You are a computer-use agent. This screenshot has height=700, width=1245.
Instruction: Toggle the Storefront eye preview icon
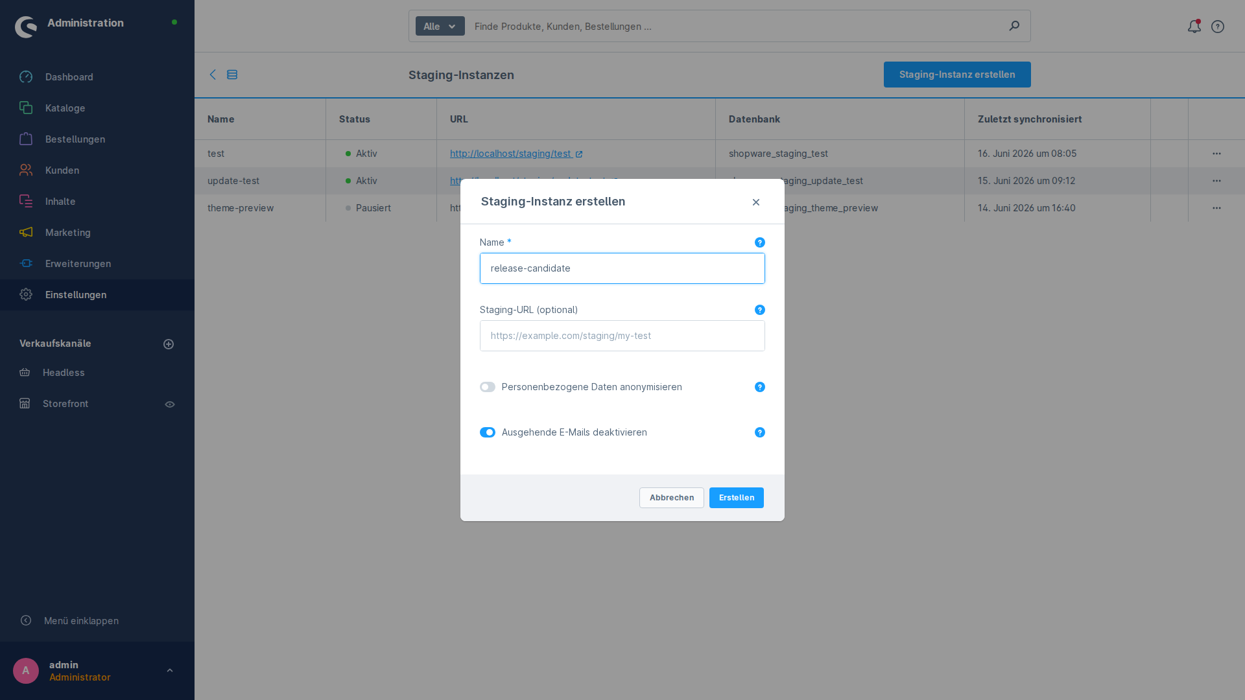click(x=170, y=404)
